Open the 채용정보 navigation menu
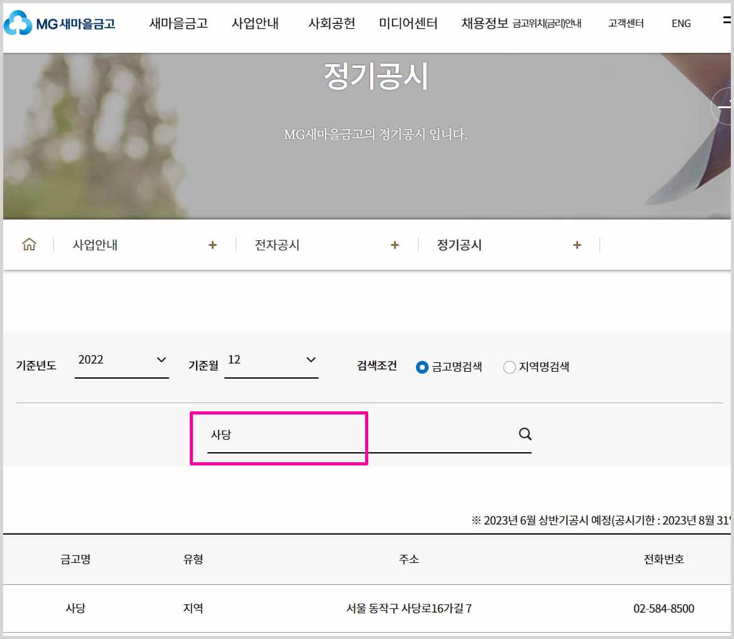The image size is (734, 639). click(486, 23)
